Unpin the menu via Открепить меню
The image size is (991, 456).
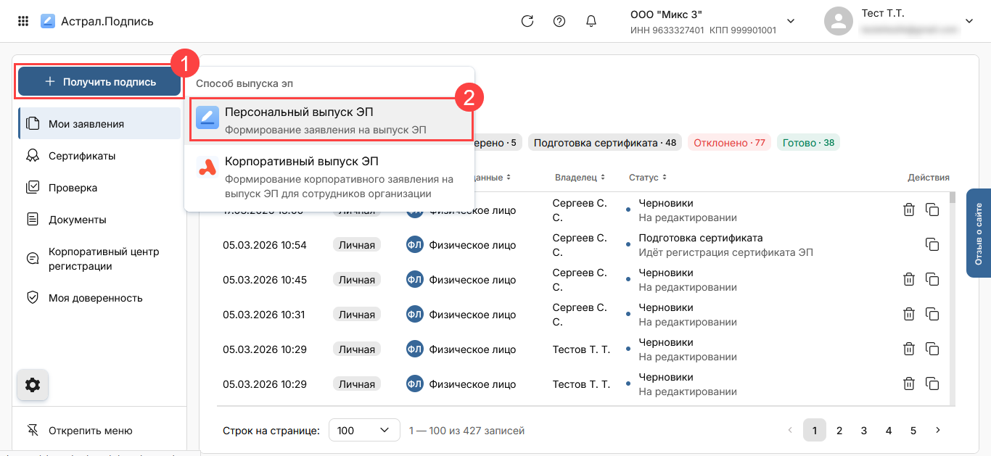[90, 431]
